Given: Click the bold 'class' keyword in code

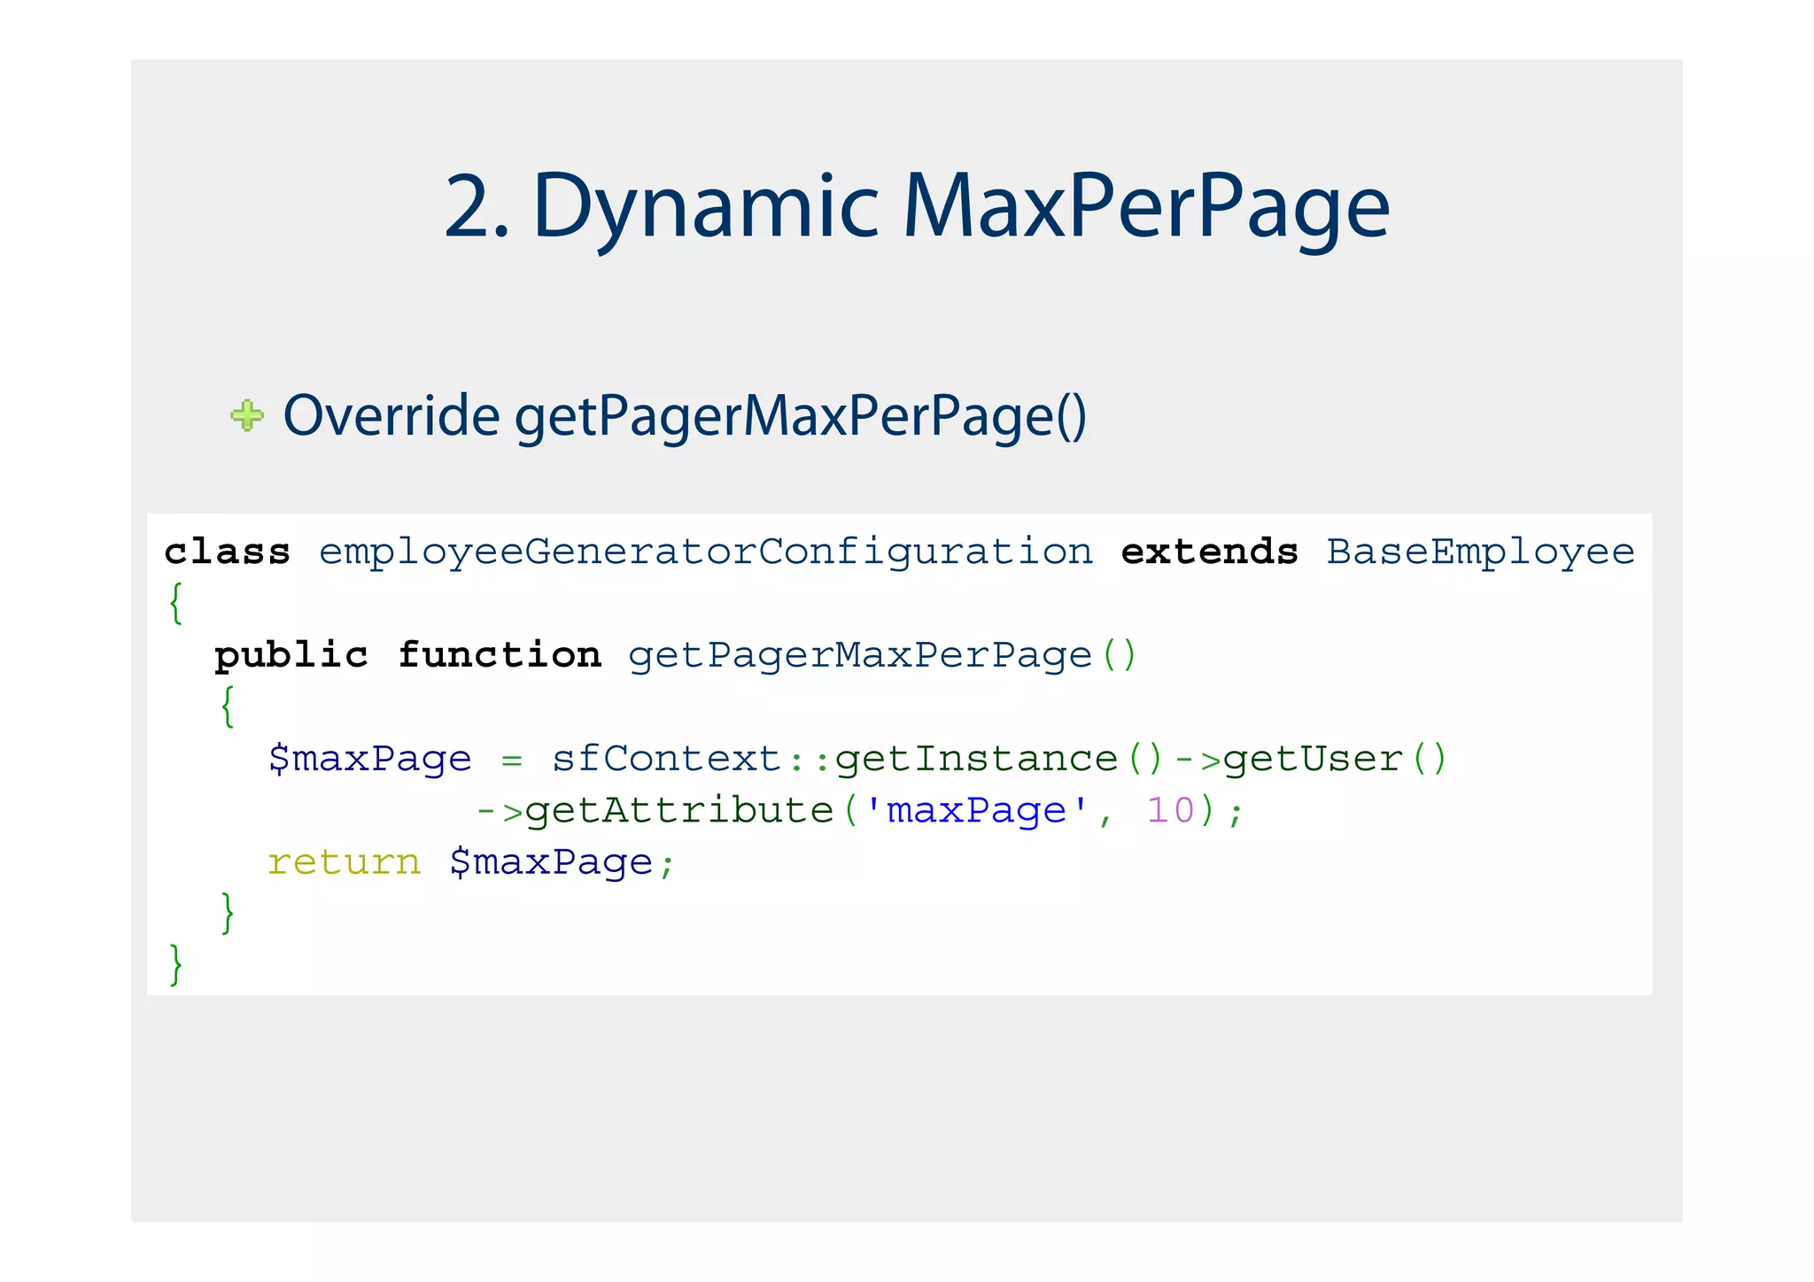Looking at the screenshot, I should [x=228, y=552].
